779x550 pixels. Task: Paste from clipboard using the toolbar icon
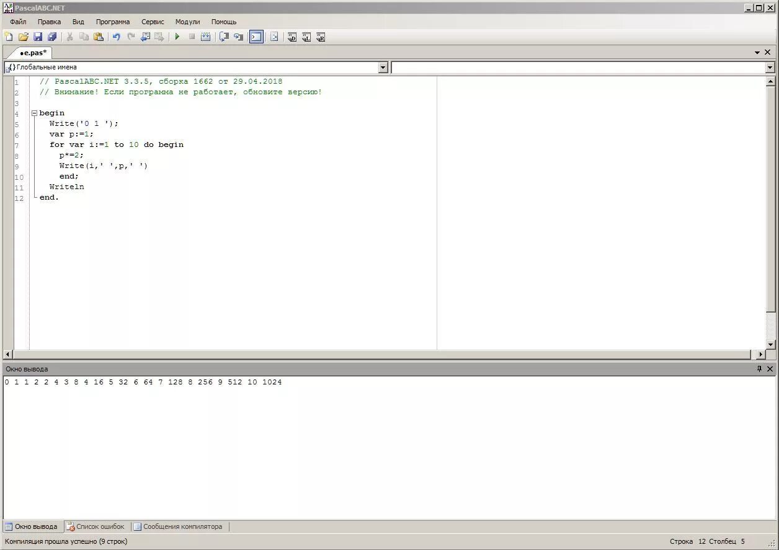coord(99,37)
